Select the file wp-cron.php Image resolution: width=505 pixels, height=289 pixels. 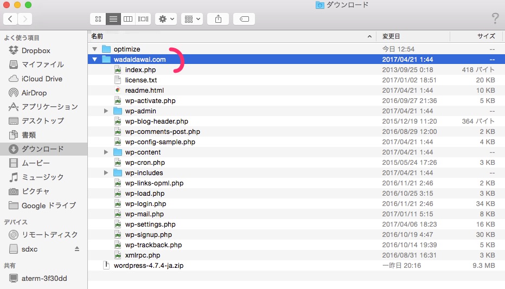click(x=145, y=163)
